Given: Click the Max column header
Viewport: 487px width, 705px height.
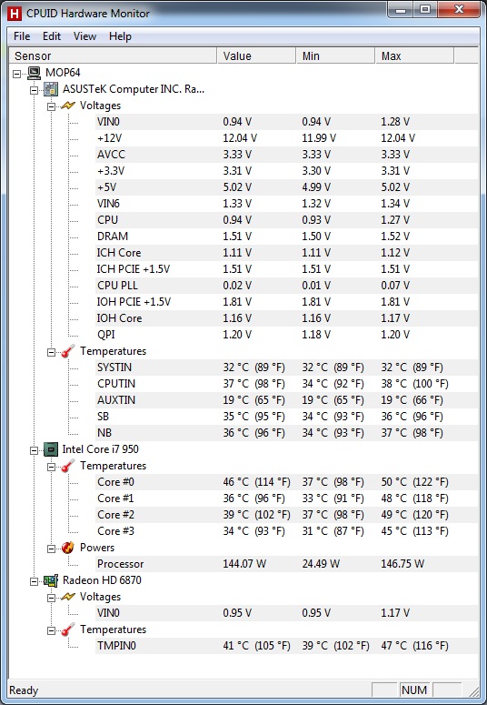Looking at the screenshot, I should pyautogui.click(x=414, y=56).
